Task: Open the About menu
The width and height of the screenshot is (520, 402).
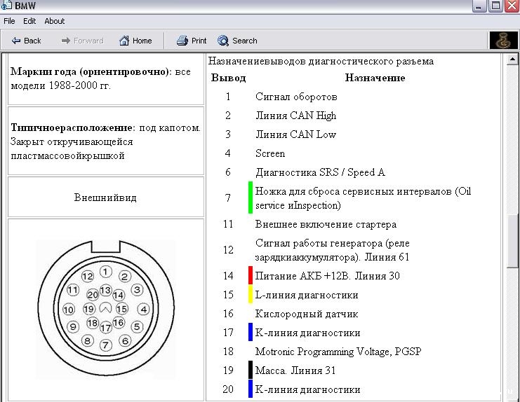Action: tap(54, 21)
